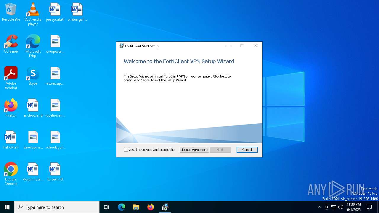The width and height of the screenshot is (379, 213).
Task: Click the taskbar search box
Action: 57,207
